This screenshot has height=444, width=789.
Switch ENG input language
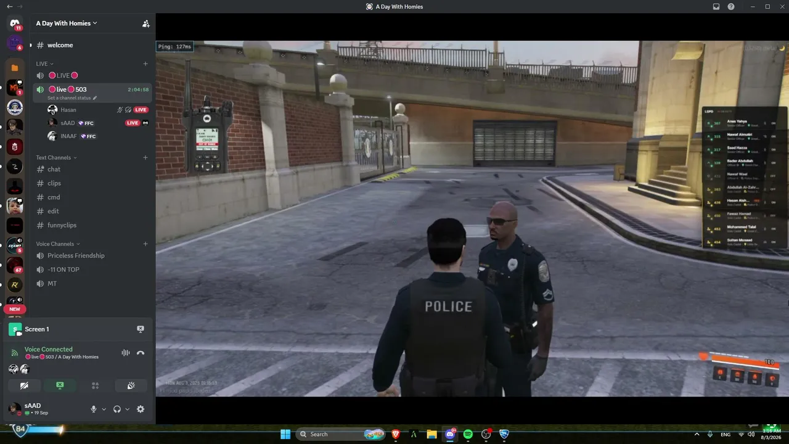pyautogui.click(x=726, y=434)
